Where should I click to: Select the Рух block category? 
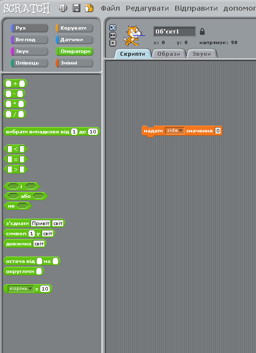(30, 28)
